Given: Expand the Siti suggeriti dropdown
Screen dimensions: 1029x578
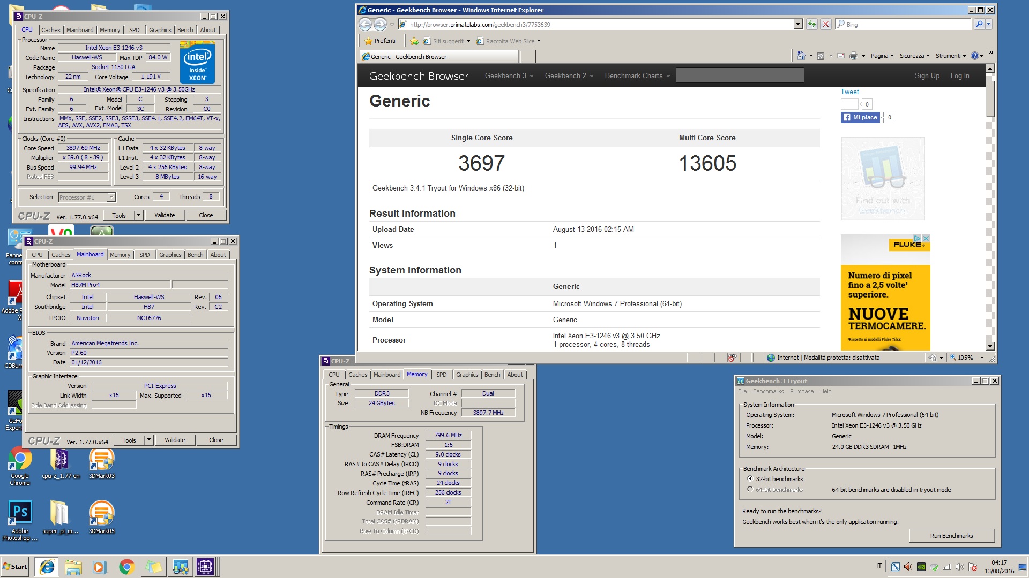Looking at the screenshot, I should (x=468, y=41).
